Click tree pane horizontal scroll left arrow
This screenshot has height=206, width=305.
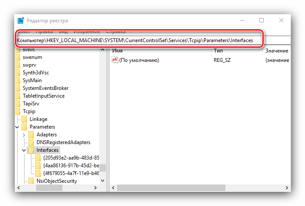[18, 188]
